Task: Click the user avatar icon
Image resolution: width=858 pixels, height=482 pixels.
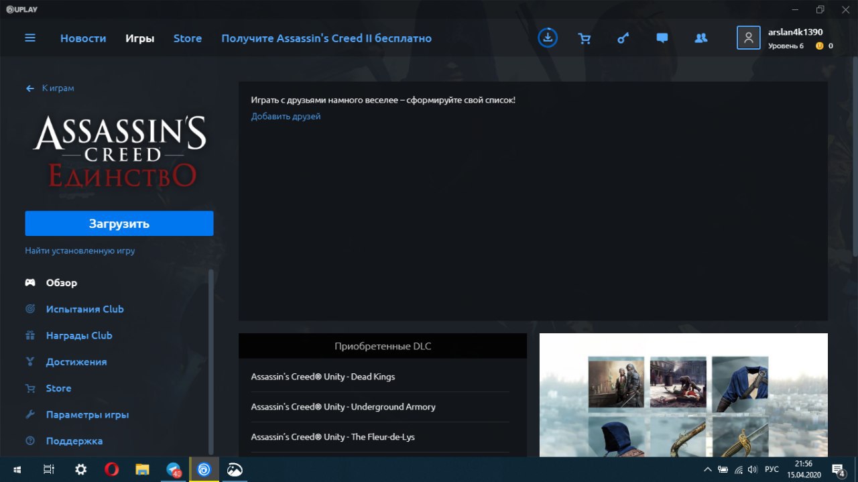Action: pyautogui.click(x=749, y=38)
